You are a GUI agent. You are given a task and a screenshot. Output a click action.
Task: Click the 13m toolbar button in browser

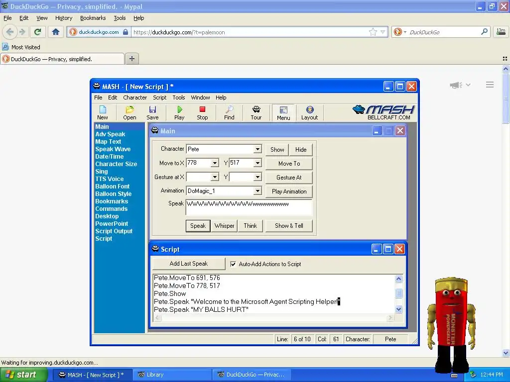pos(501,32)
